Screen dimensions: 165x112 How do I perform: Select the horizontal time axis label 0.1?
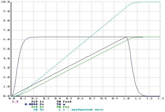[x=23, y=98]
